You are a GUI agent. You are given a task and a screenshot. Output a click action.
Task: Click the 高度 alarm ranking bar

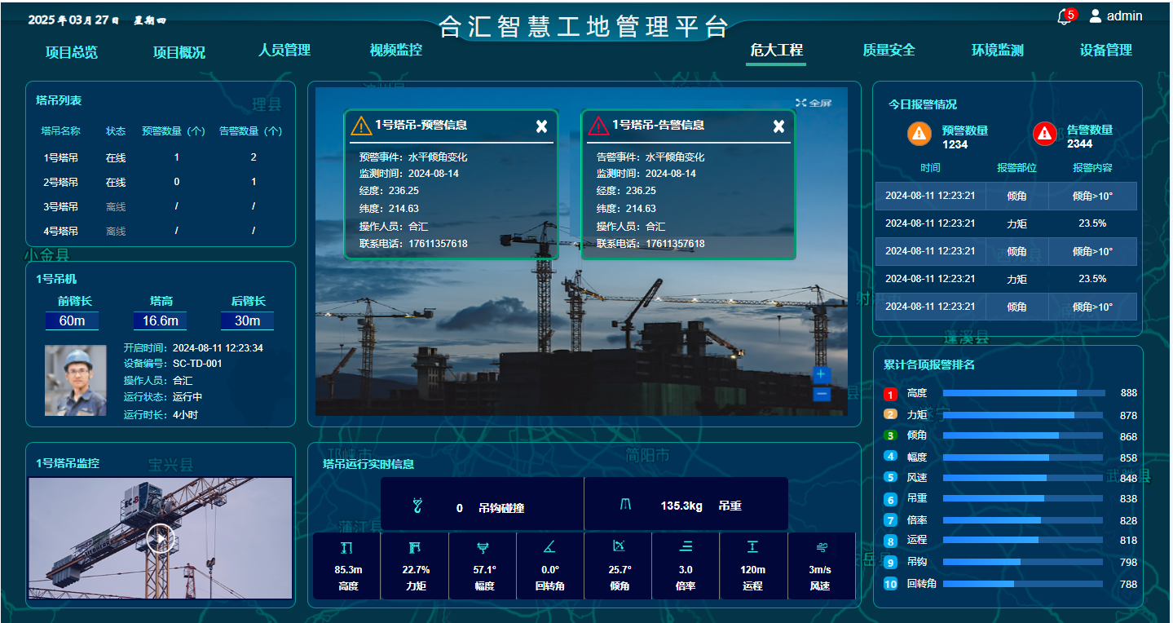(1023, 393)
